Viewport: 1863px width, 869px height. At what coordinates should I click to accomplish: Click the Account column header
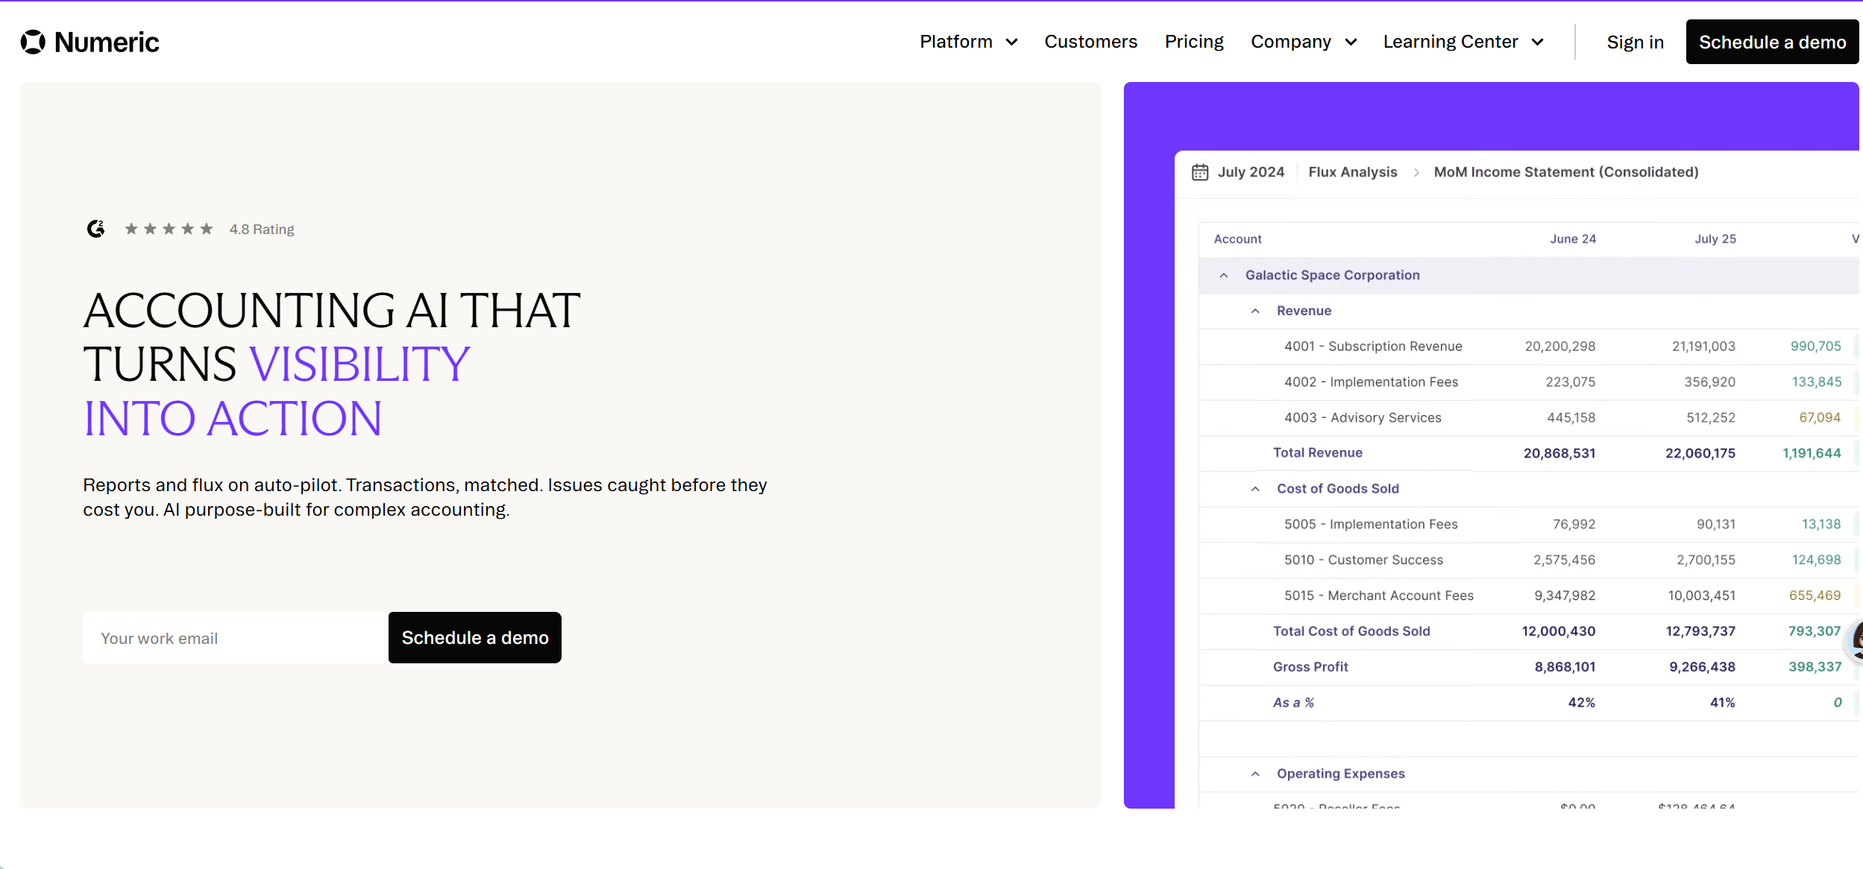1238,239
